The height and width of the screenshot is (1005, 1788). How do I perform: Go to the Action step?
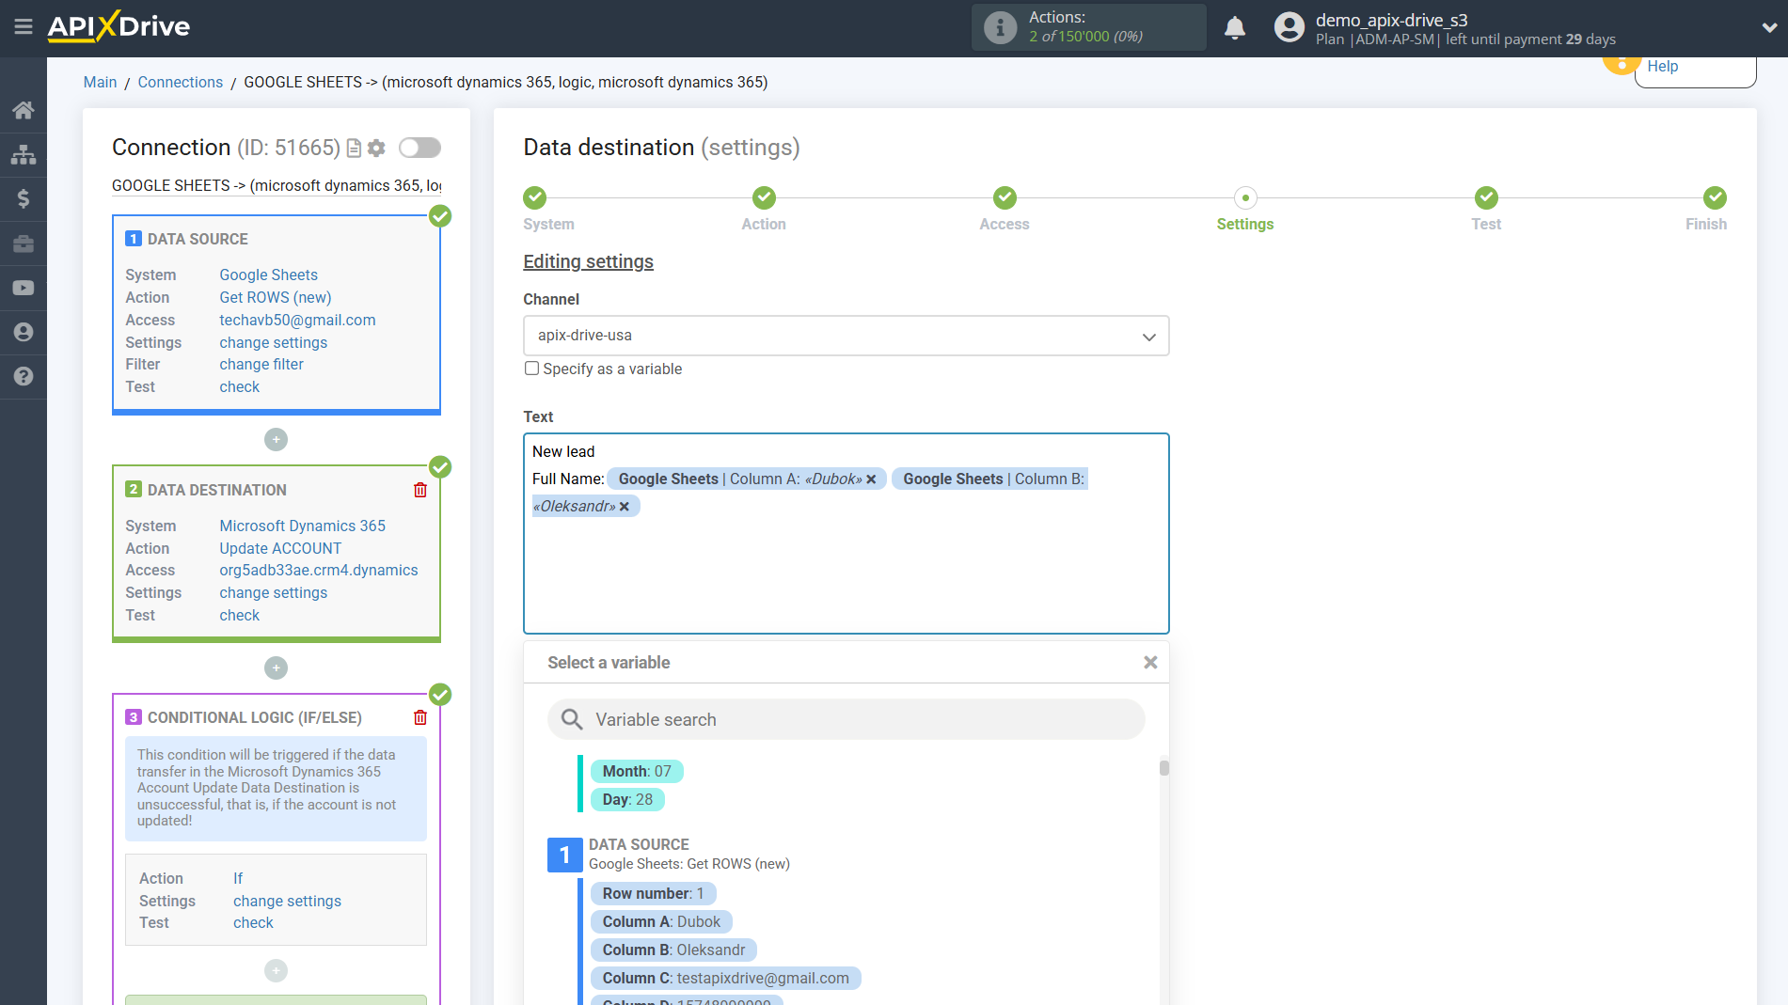pyautogui.click(x=764, y=197)
